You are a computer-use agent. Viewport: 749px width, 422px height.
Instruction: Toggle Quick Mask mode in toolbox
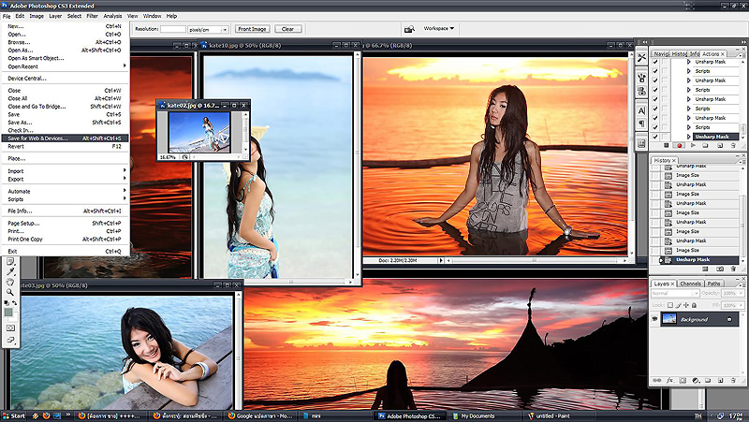click(x=10, y=328)
